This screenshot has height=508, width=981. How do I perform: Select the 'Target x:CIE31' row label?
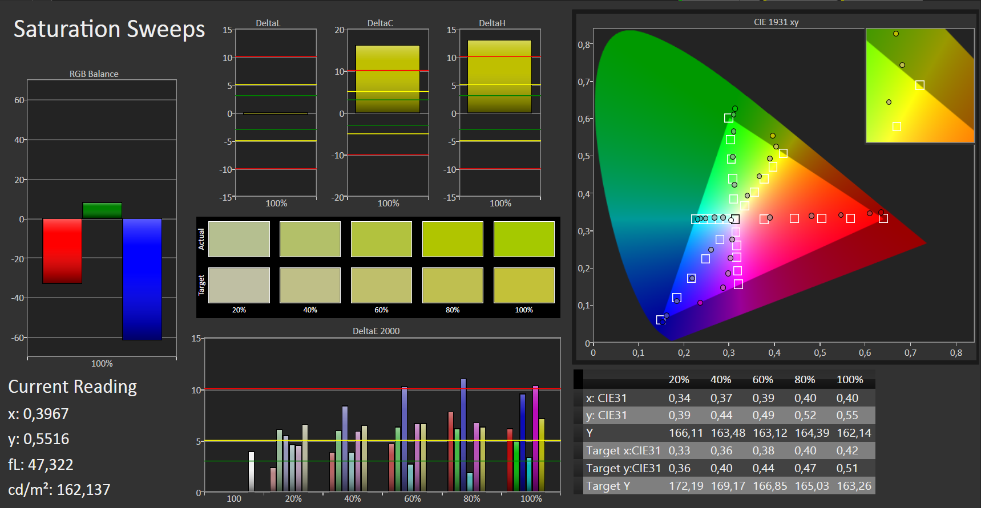click(623, 450)
